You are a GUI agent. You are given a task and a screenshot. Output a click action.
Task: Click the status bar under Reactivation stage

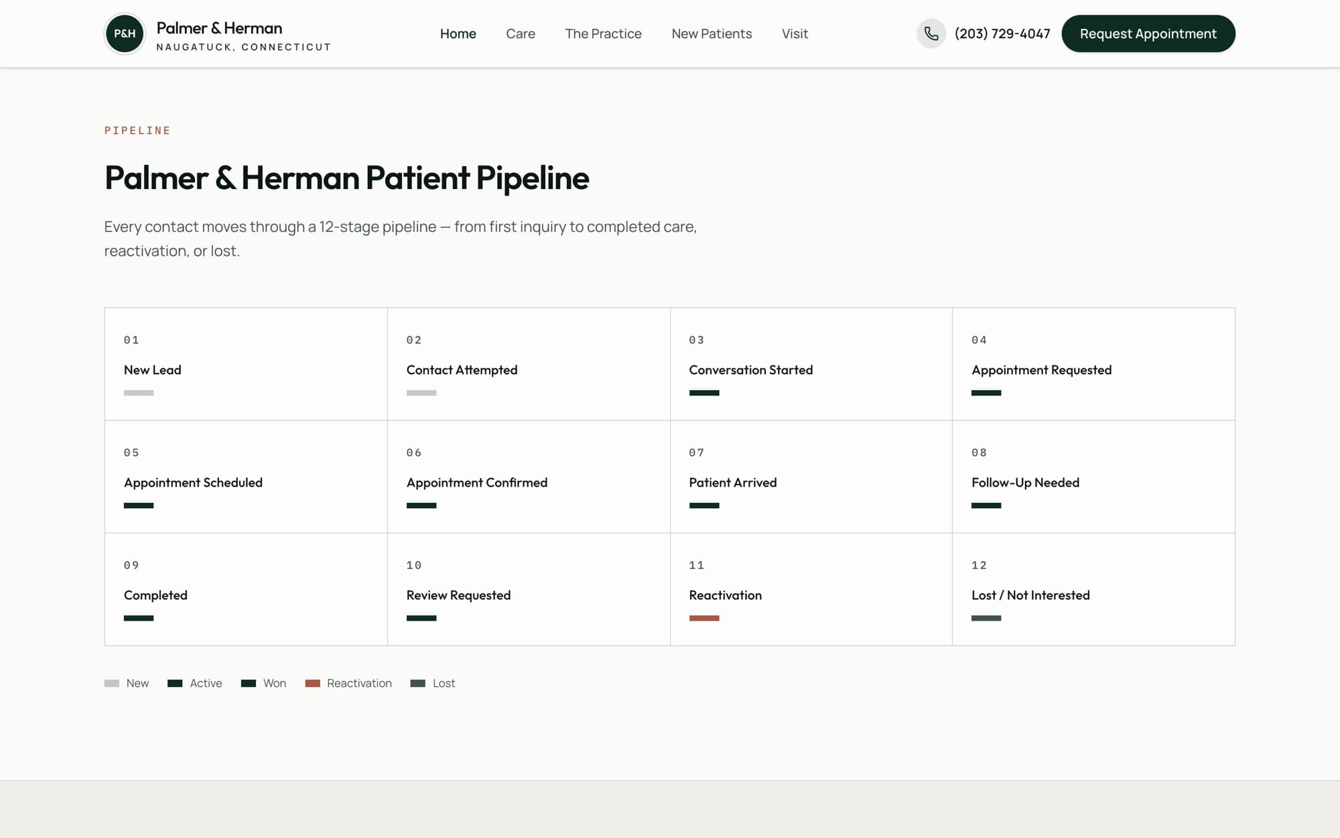pyautogui.click(x=704, y=618)
